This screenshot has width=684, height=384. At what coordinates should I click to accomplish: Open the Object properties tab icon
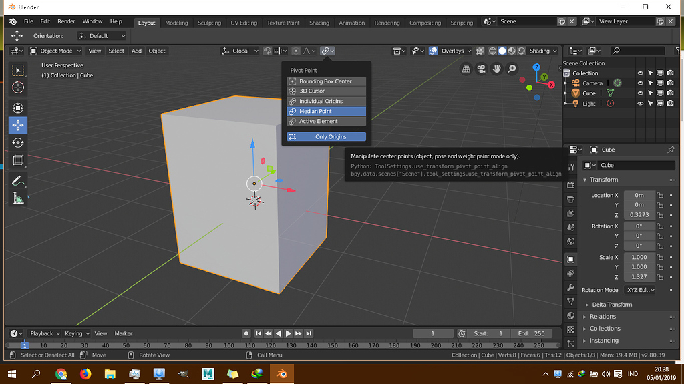click(x=570, y=259)
